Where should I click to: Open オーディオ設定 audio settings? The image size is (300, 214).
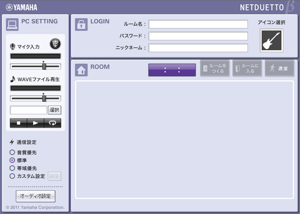click(x=36, y=196)
